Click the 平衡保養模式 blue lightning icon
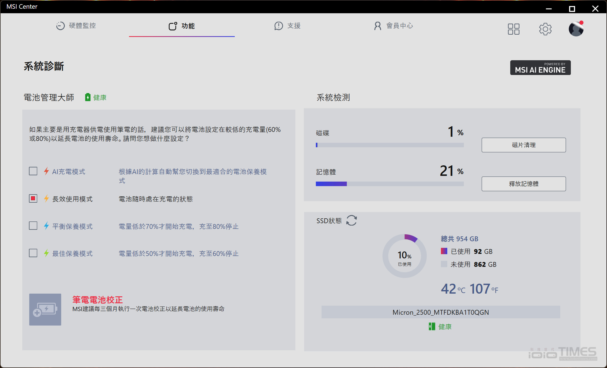 click(x=46, y=226)
